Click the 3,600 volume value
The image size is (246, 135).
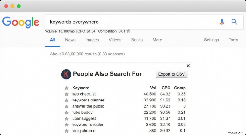click(x=151, y=125)
